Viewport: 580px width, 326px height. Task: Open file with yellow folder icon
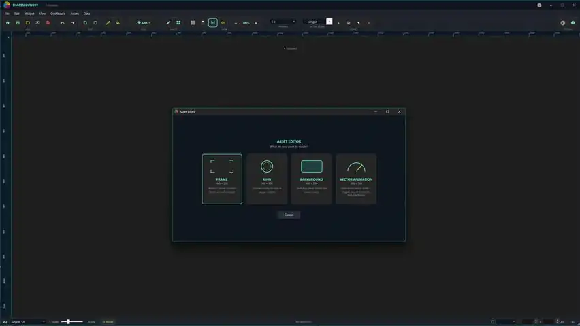[28, 23]
